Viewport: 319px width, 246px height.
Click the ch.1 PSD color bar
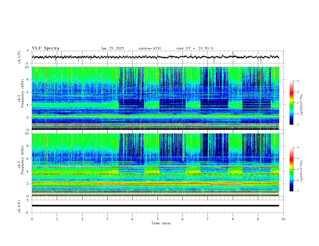pyautogui.click(x=292, y=103)
